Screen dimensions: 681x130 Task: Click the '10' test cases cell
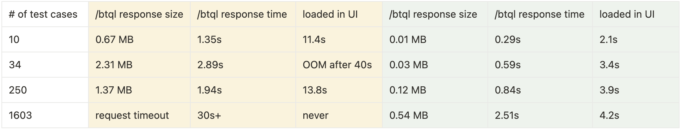click(45, 39)
